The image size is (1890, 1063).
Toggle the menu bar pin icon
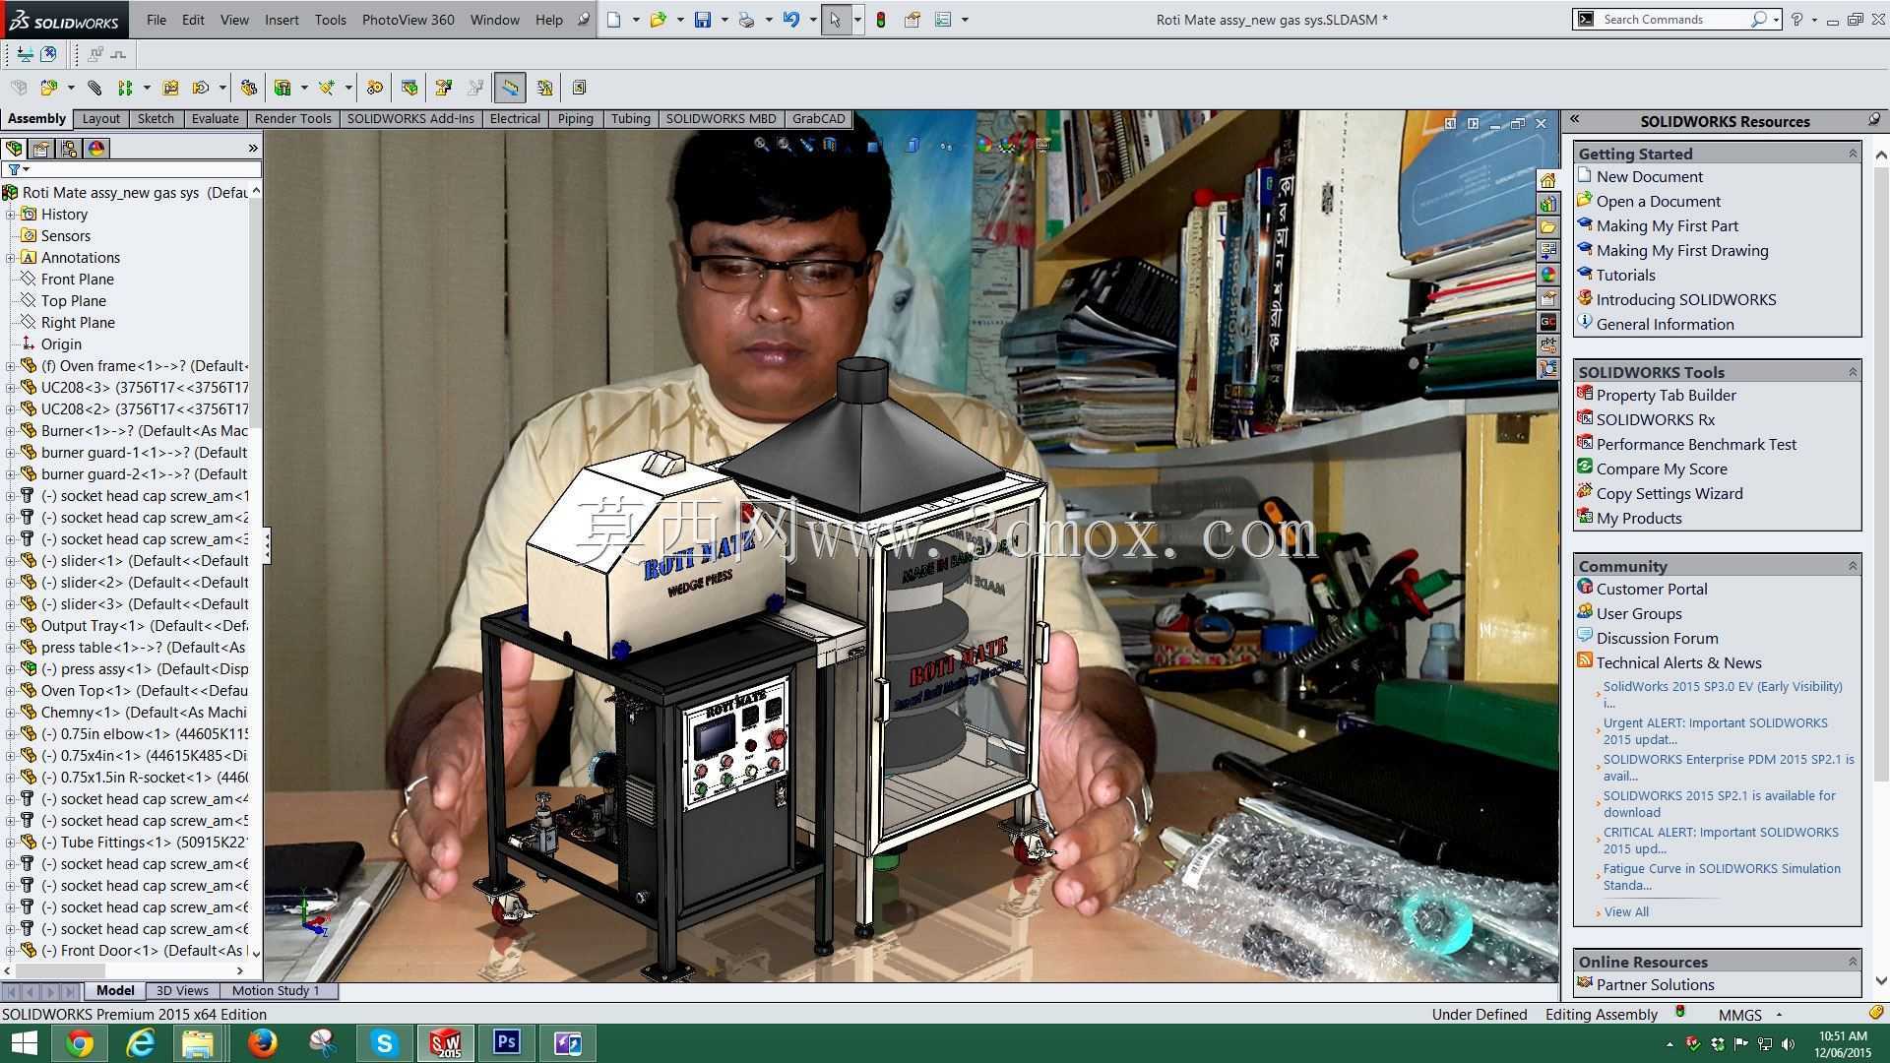click(583, 20)
